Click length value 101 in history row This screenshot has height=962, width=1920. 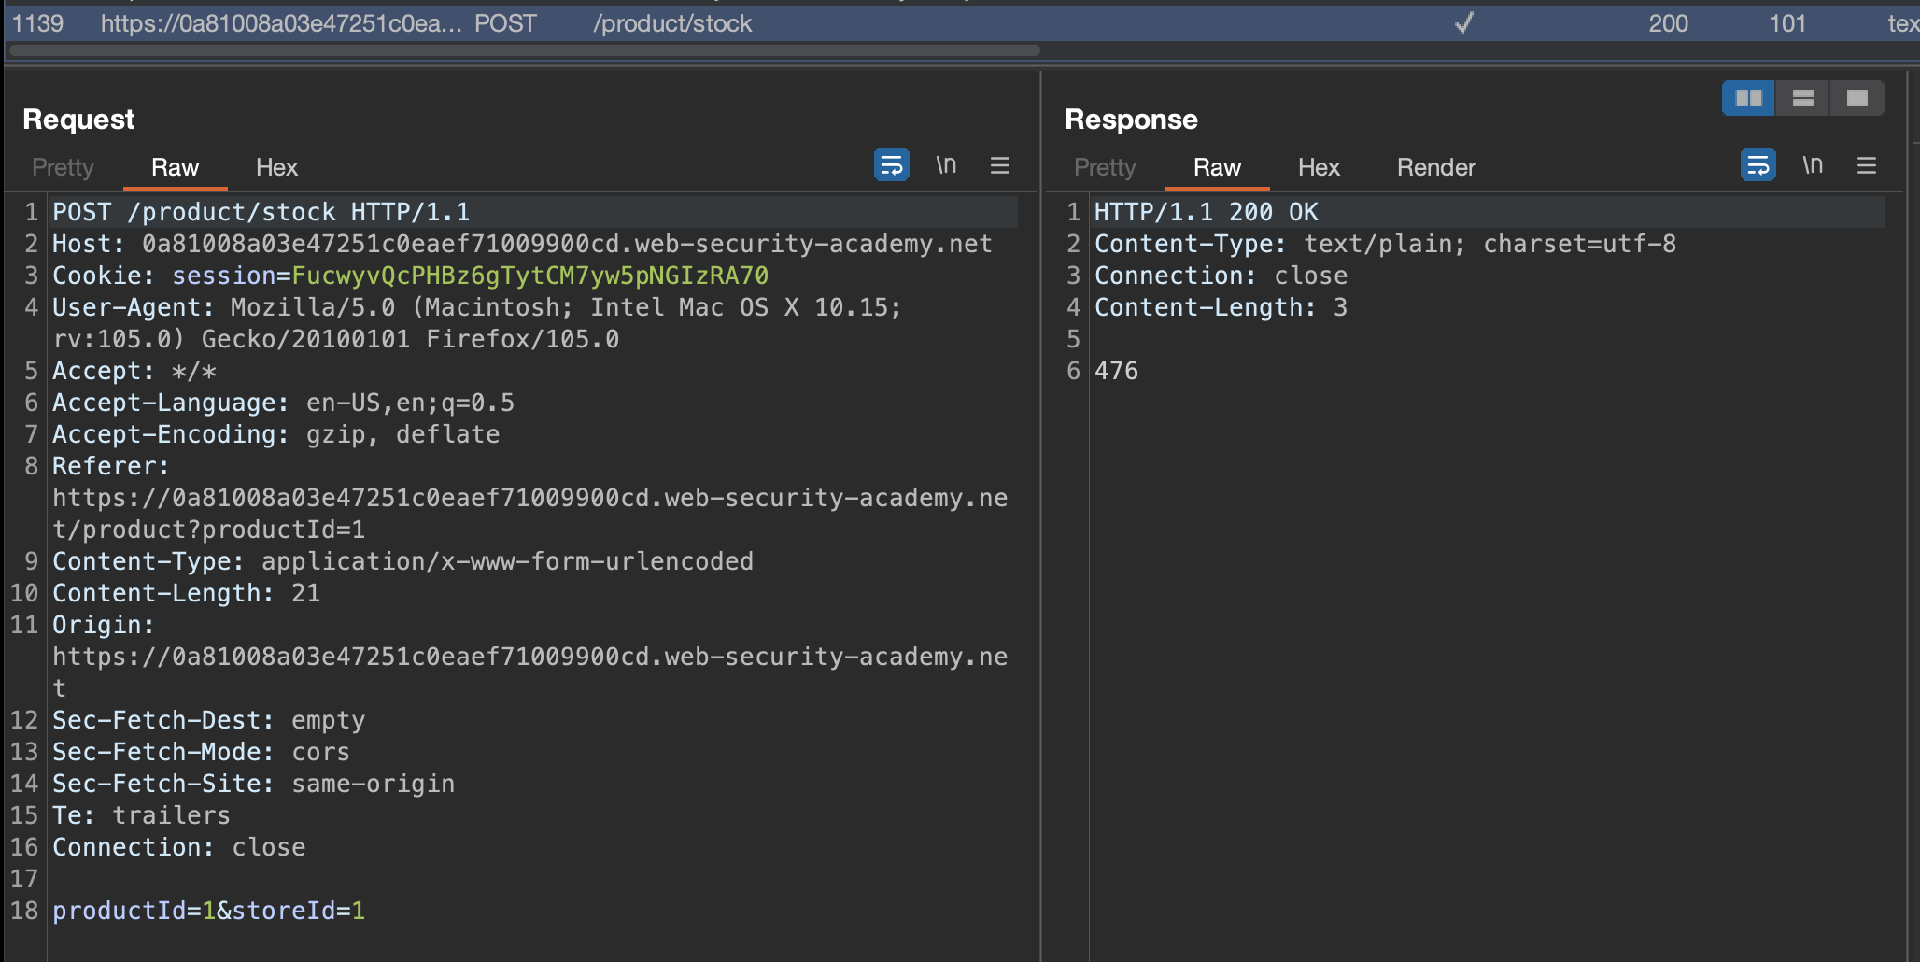[1787, 23]
